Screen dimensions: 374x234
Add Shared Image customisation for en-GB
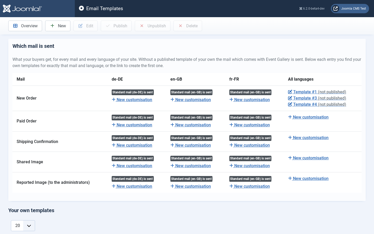(191, 166)
